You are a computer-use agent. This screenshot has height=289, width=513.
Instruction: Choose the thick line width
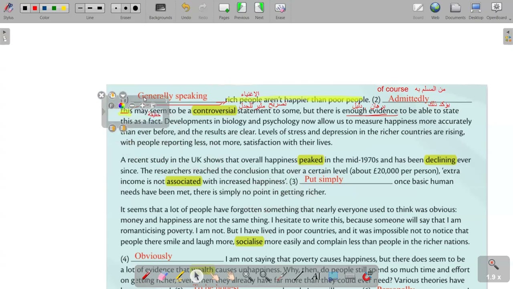pos(100,8)
